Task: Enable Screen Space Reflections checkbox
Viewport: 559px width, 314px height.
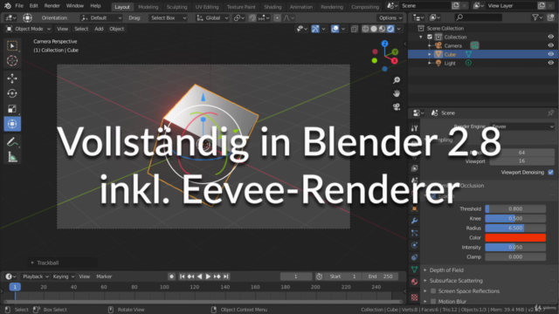Action: pyautogui.click(x=433, y=290)
